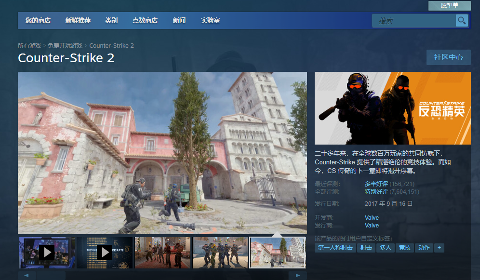Select the 射击 tag
This screenshot has height=280, width=480.
[366, 248]
